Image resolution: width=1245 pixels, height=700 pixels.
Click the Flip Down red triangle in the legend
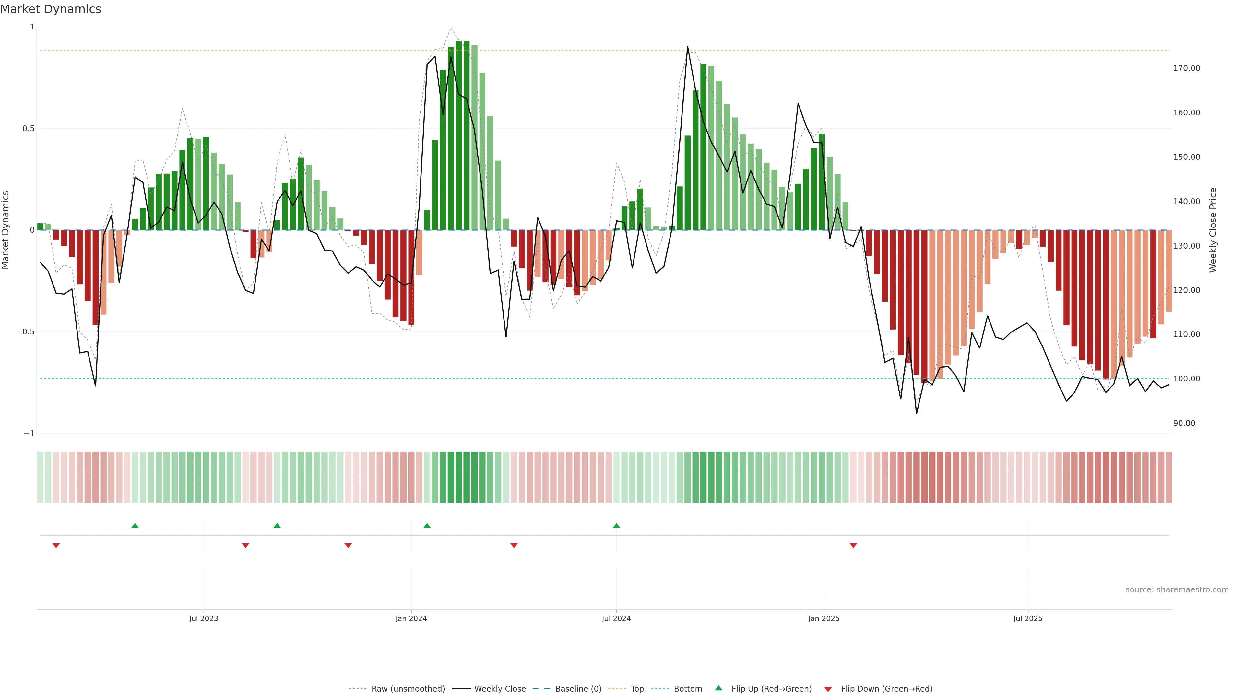click(828, 689)
